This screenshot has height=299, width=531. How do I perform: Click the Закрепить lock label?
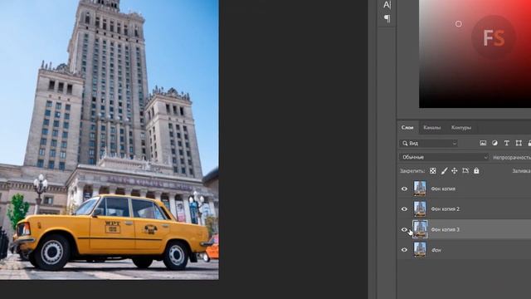(x=412, y=171)
